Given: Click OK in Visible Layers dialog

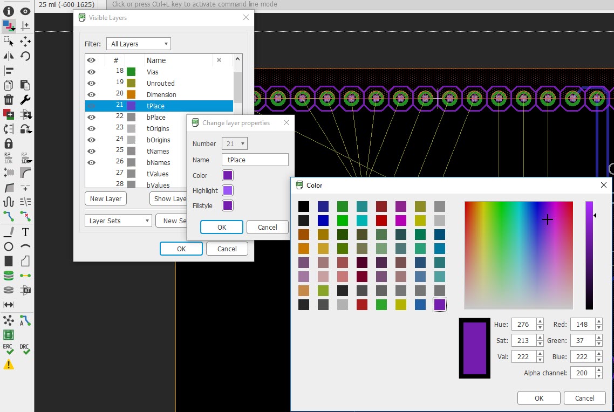Looking at the screenshot, I should (181, 249).
